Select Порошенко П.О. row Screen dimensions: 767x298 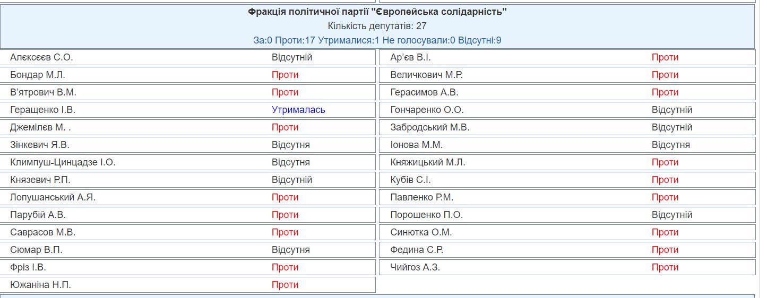click(x=567, y=215)
